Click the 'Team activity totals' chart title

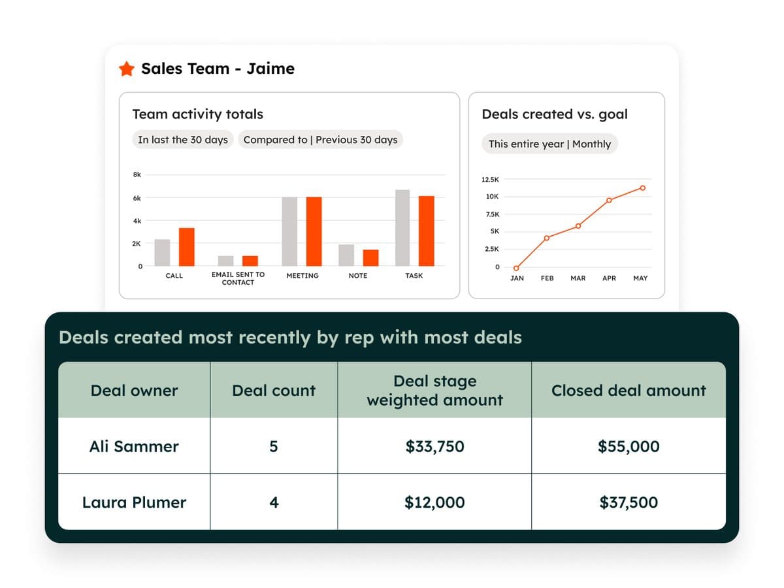tap(197, 114)
